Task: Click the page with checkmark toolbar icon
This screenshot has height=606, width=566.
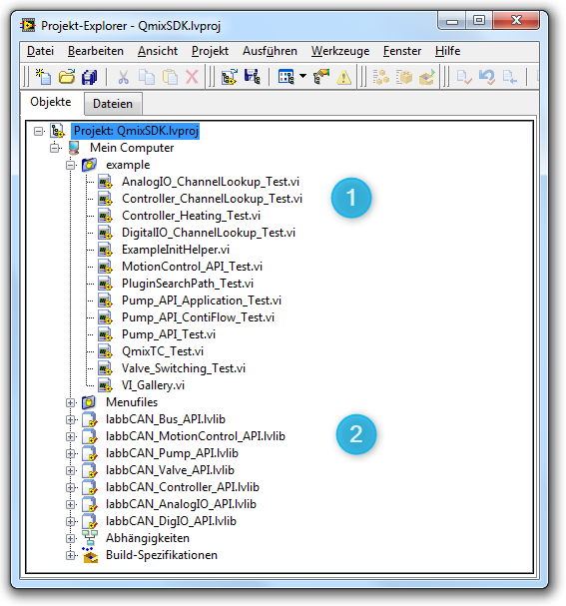Action: (x=463, y=77)
